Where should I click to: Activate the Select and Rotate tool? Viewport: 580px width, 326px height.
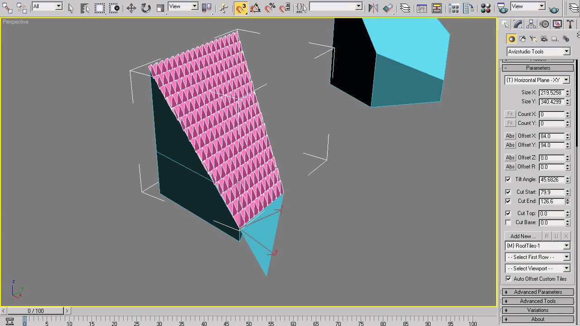point(145,8)
